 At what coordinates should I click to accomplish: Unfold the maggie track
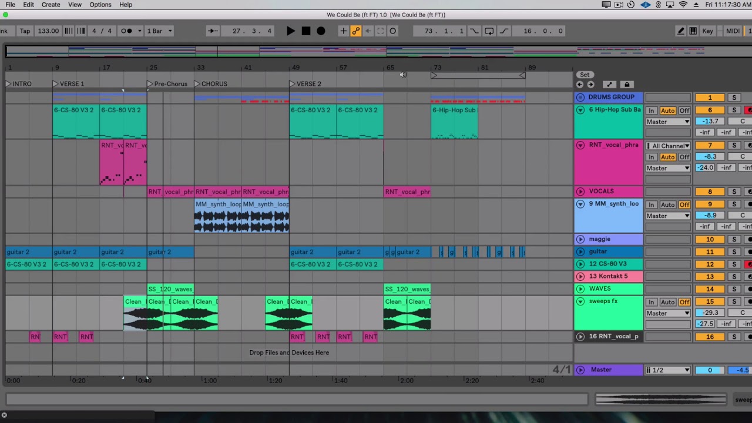(580, 239)
